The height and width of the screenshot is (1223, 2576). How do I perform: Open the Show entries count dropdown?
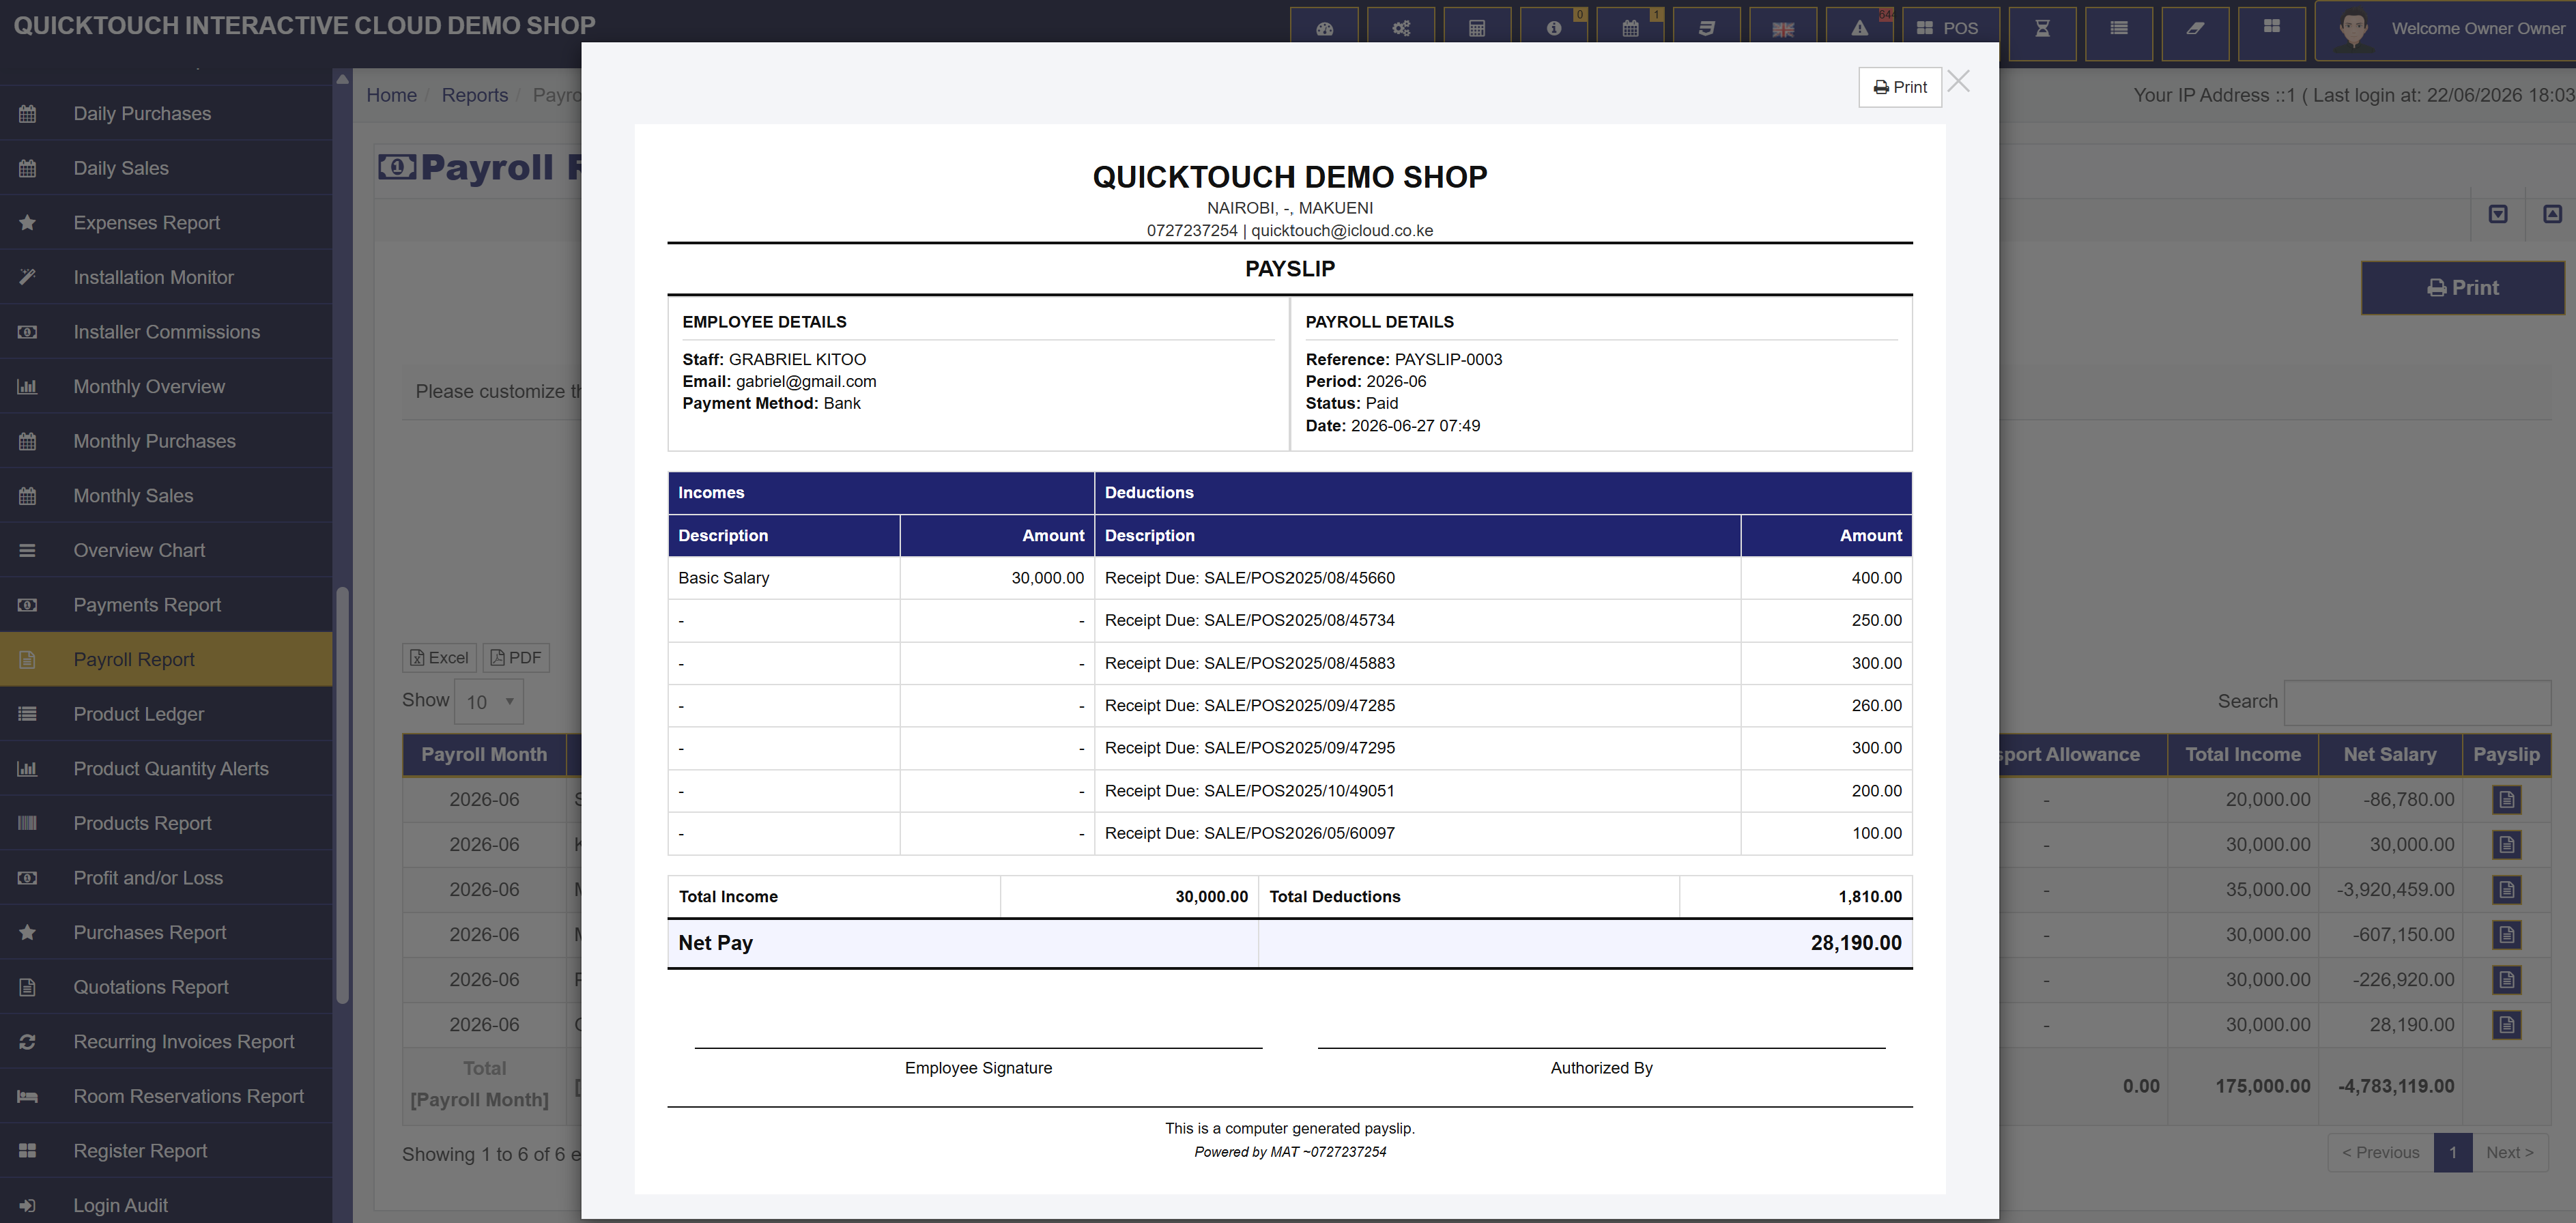click(x=489, y=702)
